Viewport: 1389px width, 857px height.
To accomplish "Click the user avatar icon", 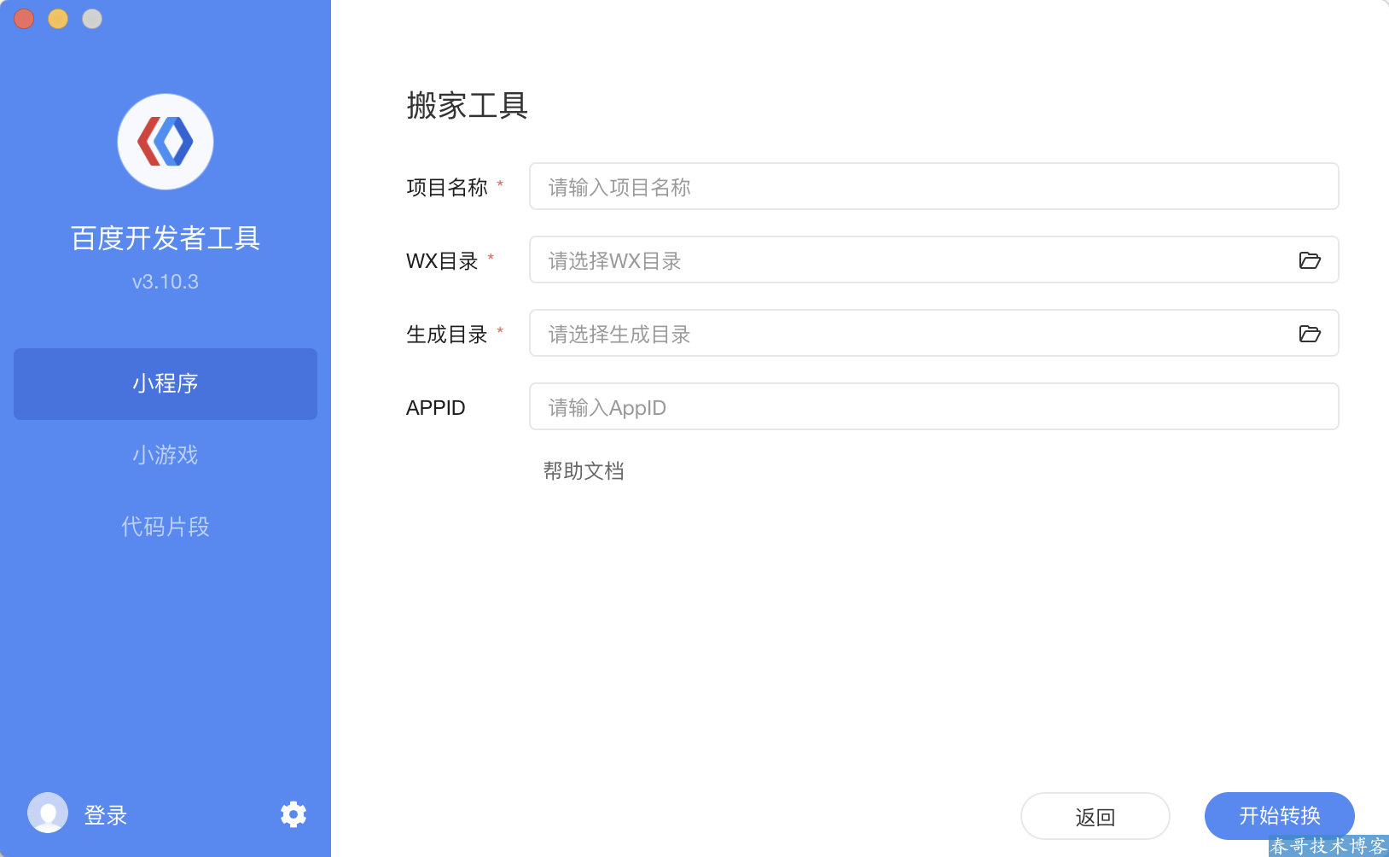I will pyautogui.click(x=48, y=813).
